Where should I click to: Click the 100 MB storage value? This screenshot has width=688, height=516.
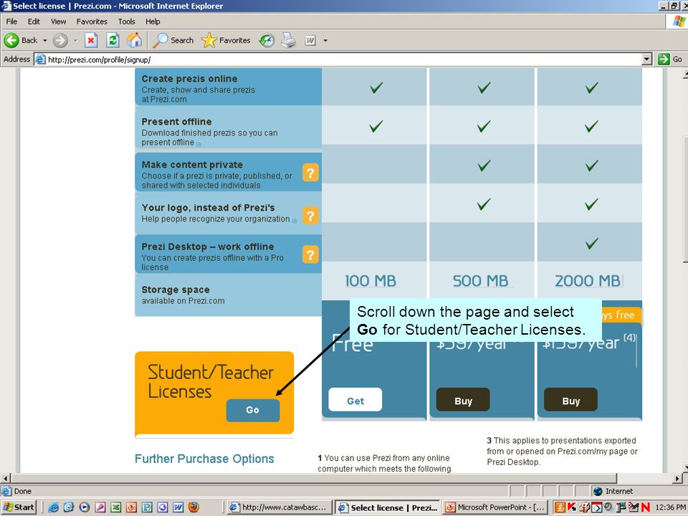click(x=370, y=281)
